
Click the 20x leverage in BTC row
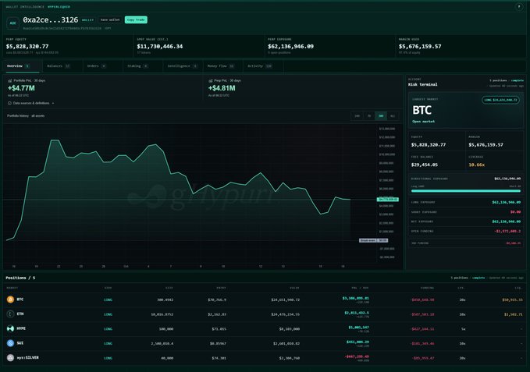(462, 299)
